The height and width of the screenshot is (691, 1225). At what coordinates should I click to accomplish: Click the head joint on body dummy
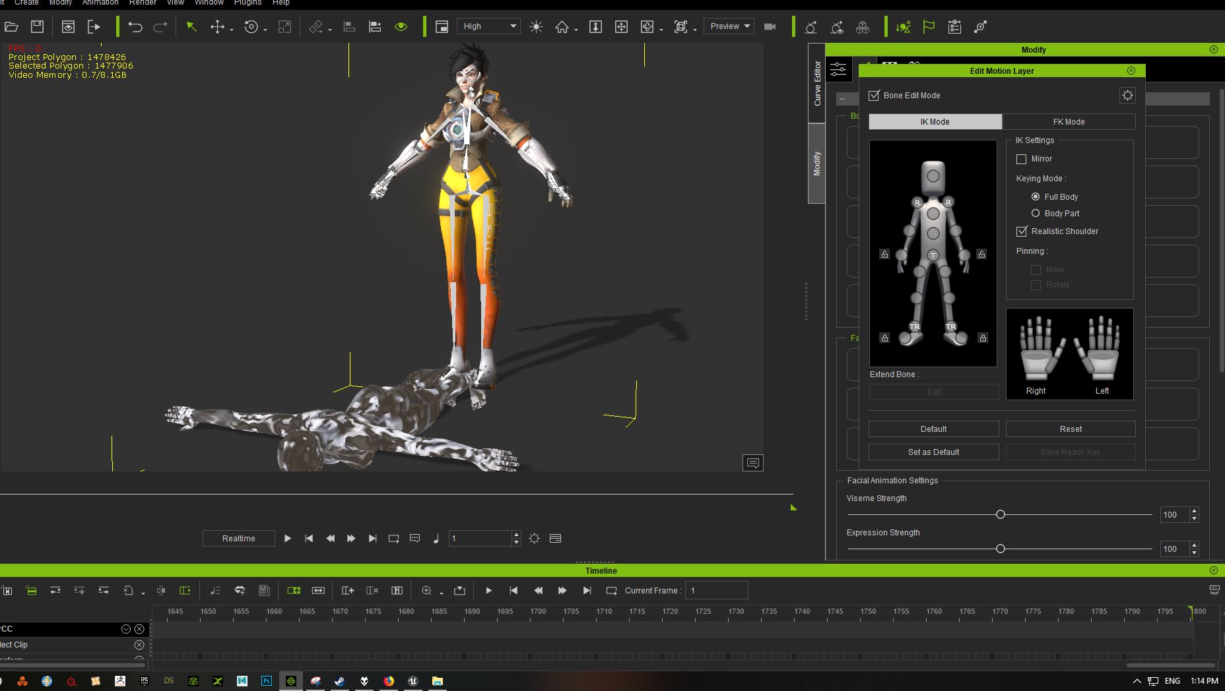(933, 176)
